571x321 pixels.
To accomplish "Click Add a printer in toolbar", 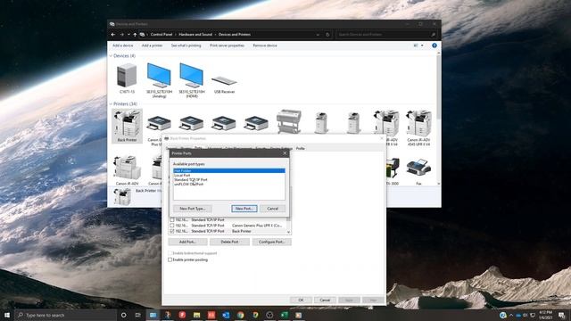I will [153, 45].
